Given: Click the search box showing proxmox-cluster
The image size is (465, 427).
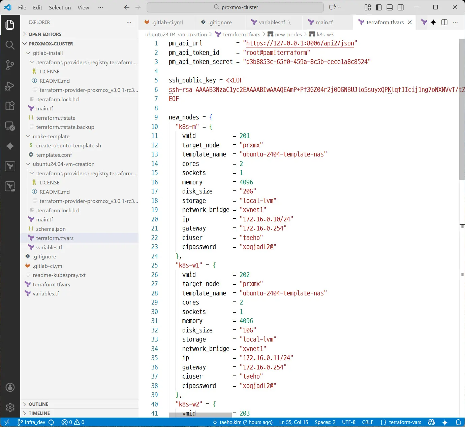Looking at the screenshot, I should click(x=235, y=7).
